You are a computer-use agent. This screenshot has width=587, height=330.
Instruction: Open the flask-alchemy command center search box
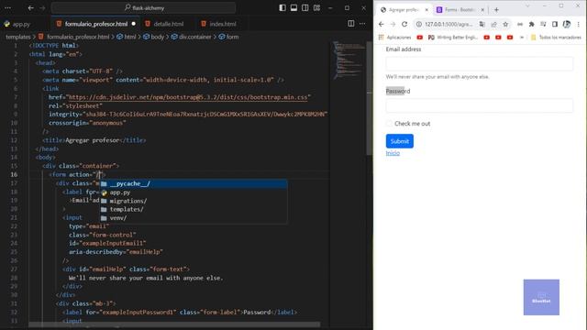[144, 8]
